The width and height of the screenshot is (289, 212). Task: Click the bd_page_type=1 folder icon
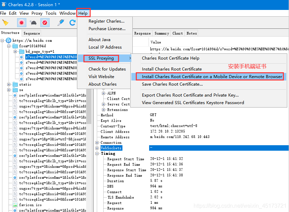pyautogui.click(x=22, y=51)
